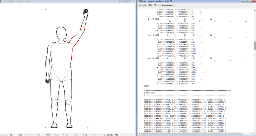Screen dimensions: 256x136
Task: Click the Uncomment lines icon in script toolbar
Action: 145,5
